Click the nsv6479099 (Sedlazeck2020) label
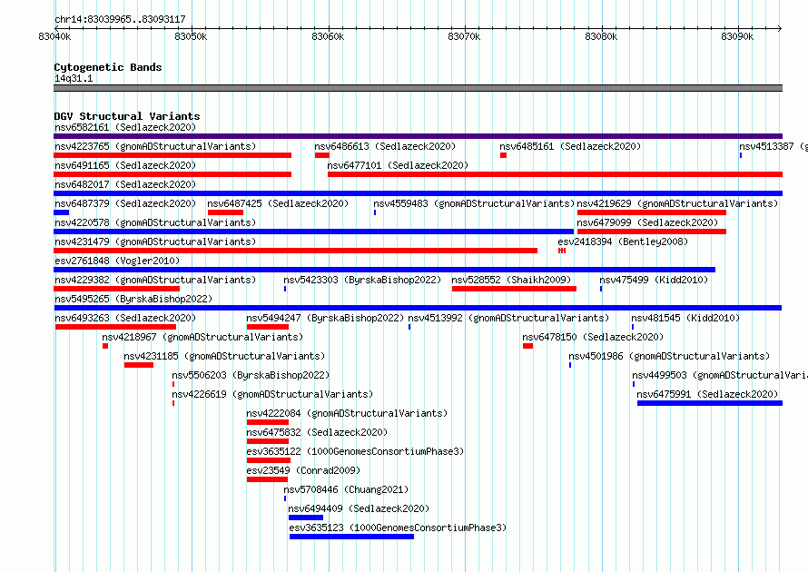The image size is (808, 572). [647, 222]
